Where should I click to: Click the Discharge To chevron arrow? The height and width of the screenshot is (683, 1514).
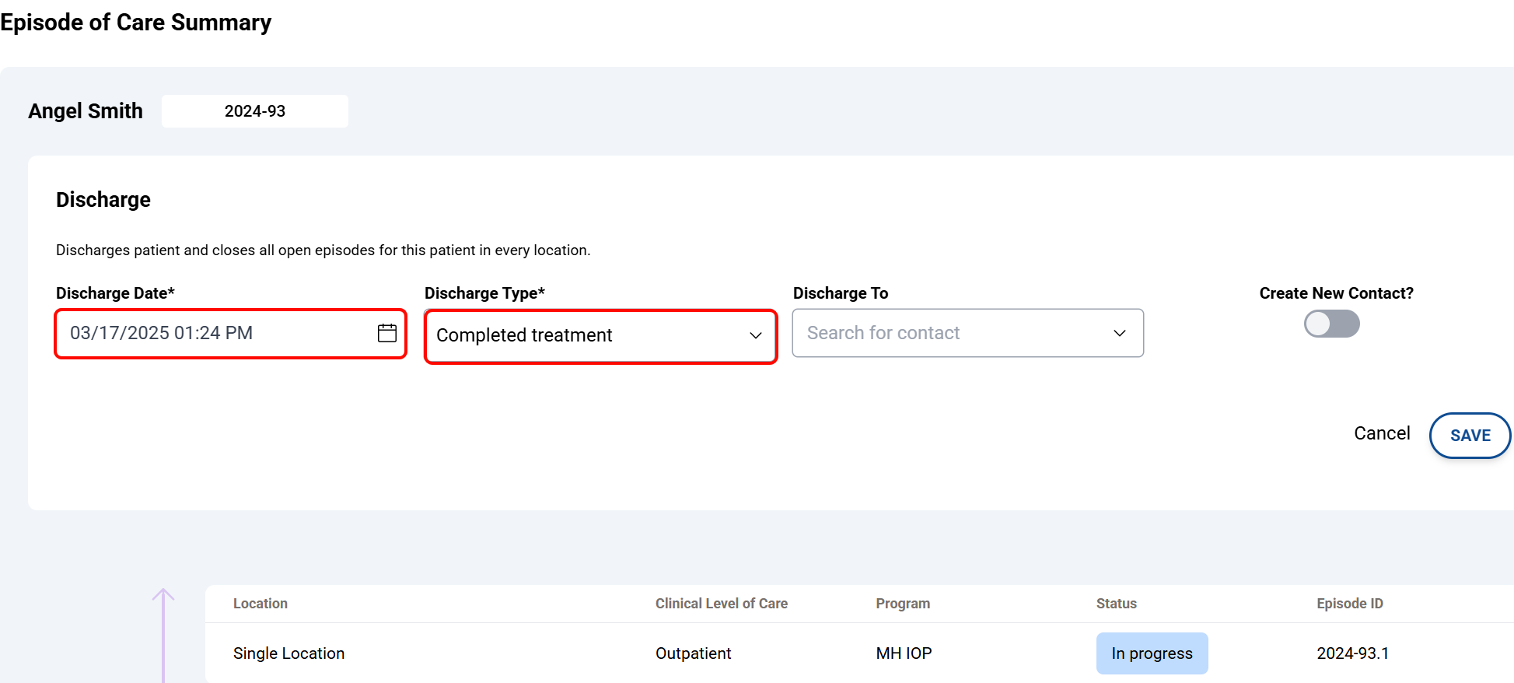coord(1119,333)
